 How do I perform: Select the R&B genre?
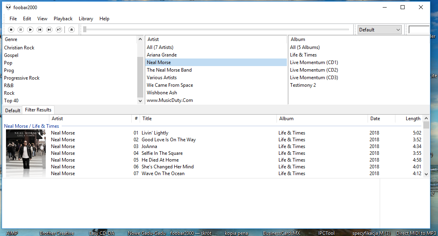[x=70, y=86]
